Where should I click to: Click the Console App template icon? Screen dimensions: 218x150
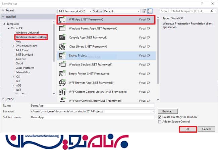pos(62,38)
